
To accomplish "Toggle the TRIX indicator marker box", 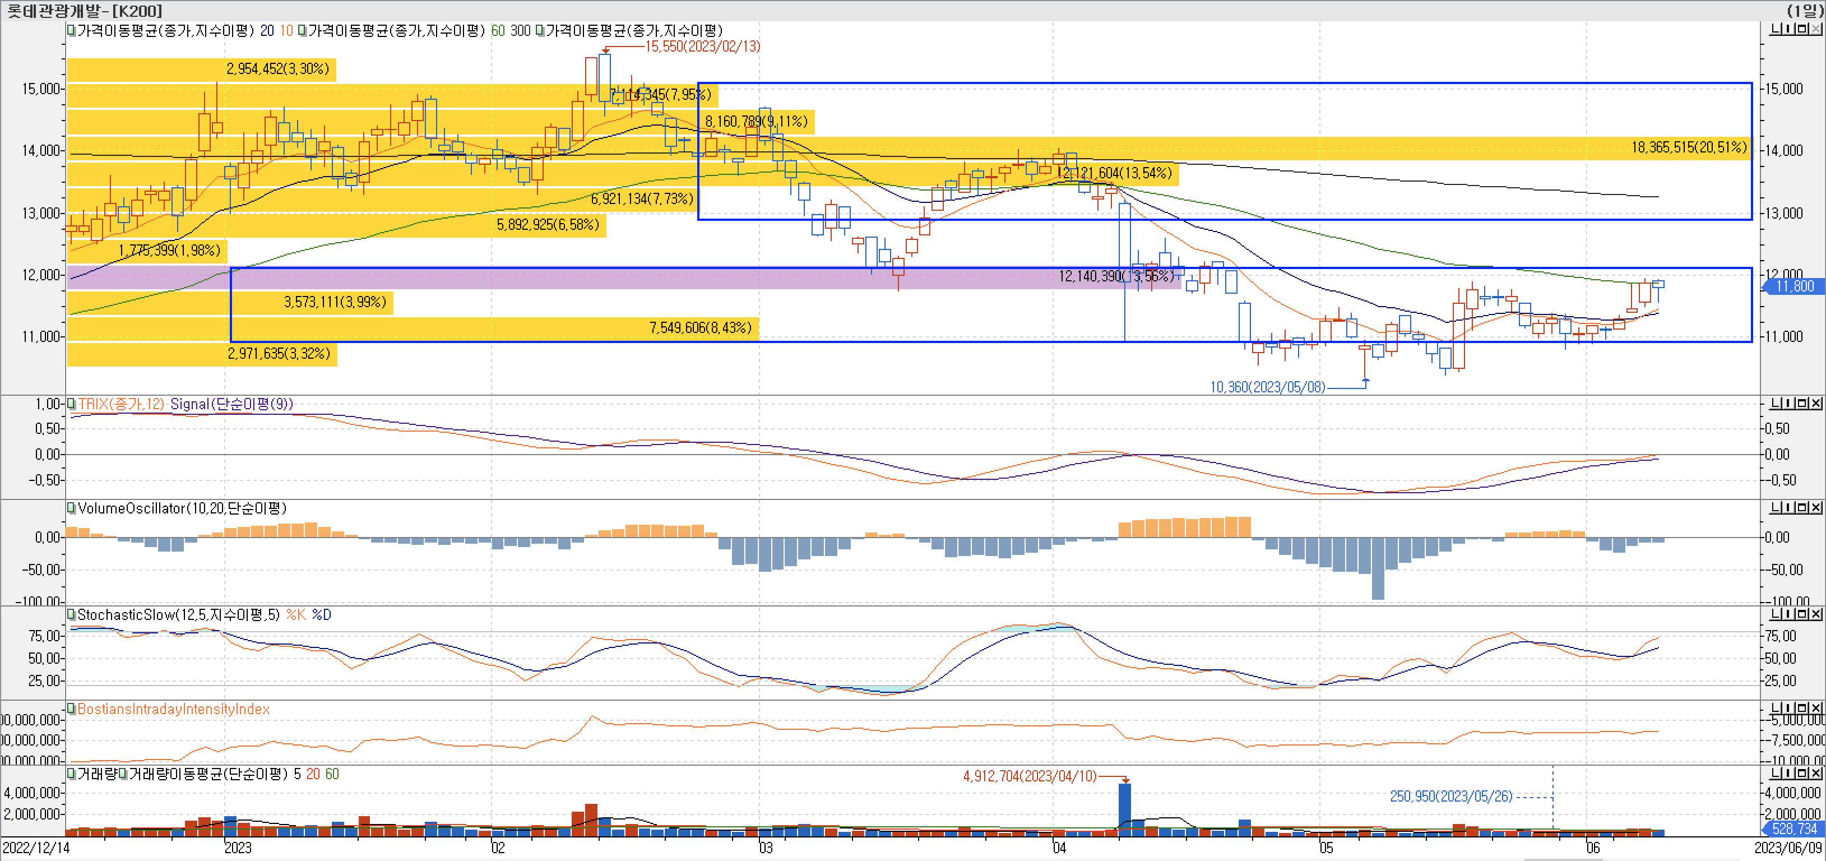I will click(71, 404).
